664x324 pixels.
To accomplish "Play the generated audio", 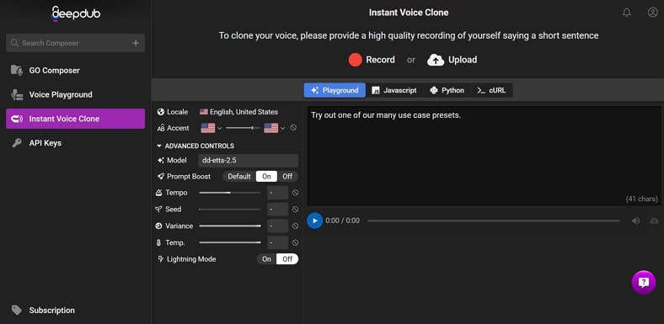I will (x=314, y=220).
